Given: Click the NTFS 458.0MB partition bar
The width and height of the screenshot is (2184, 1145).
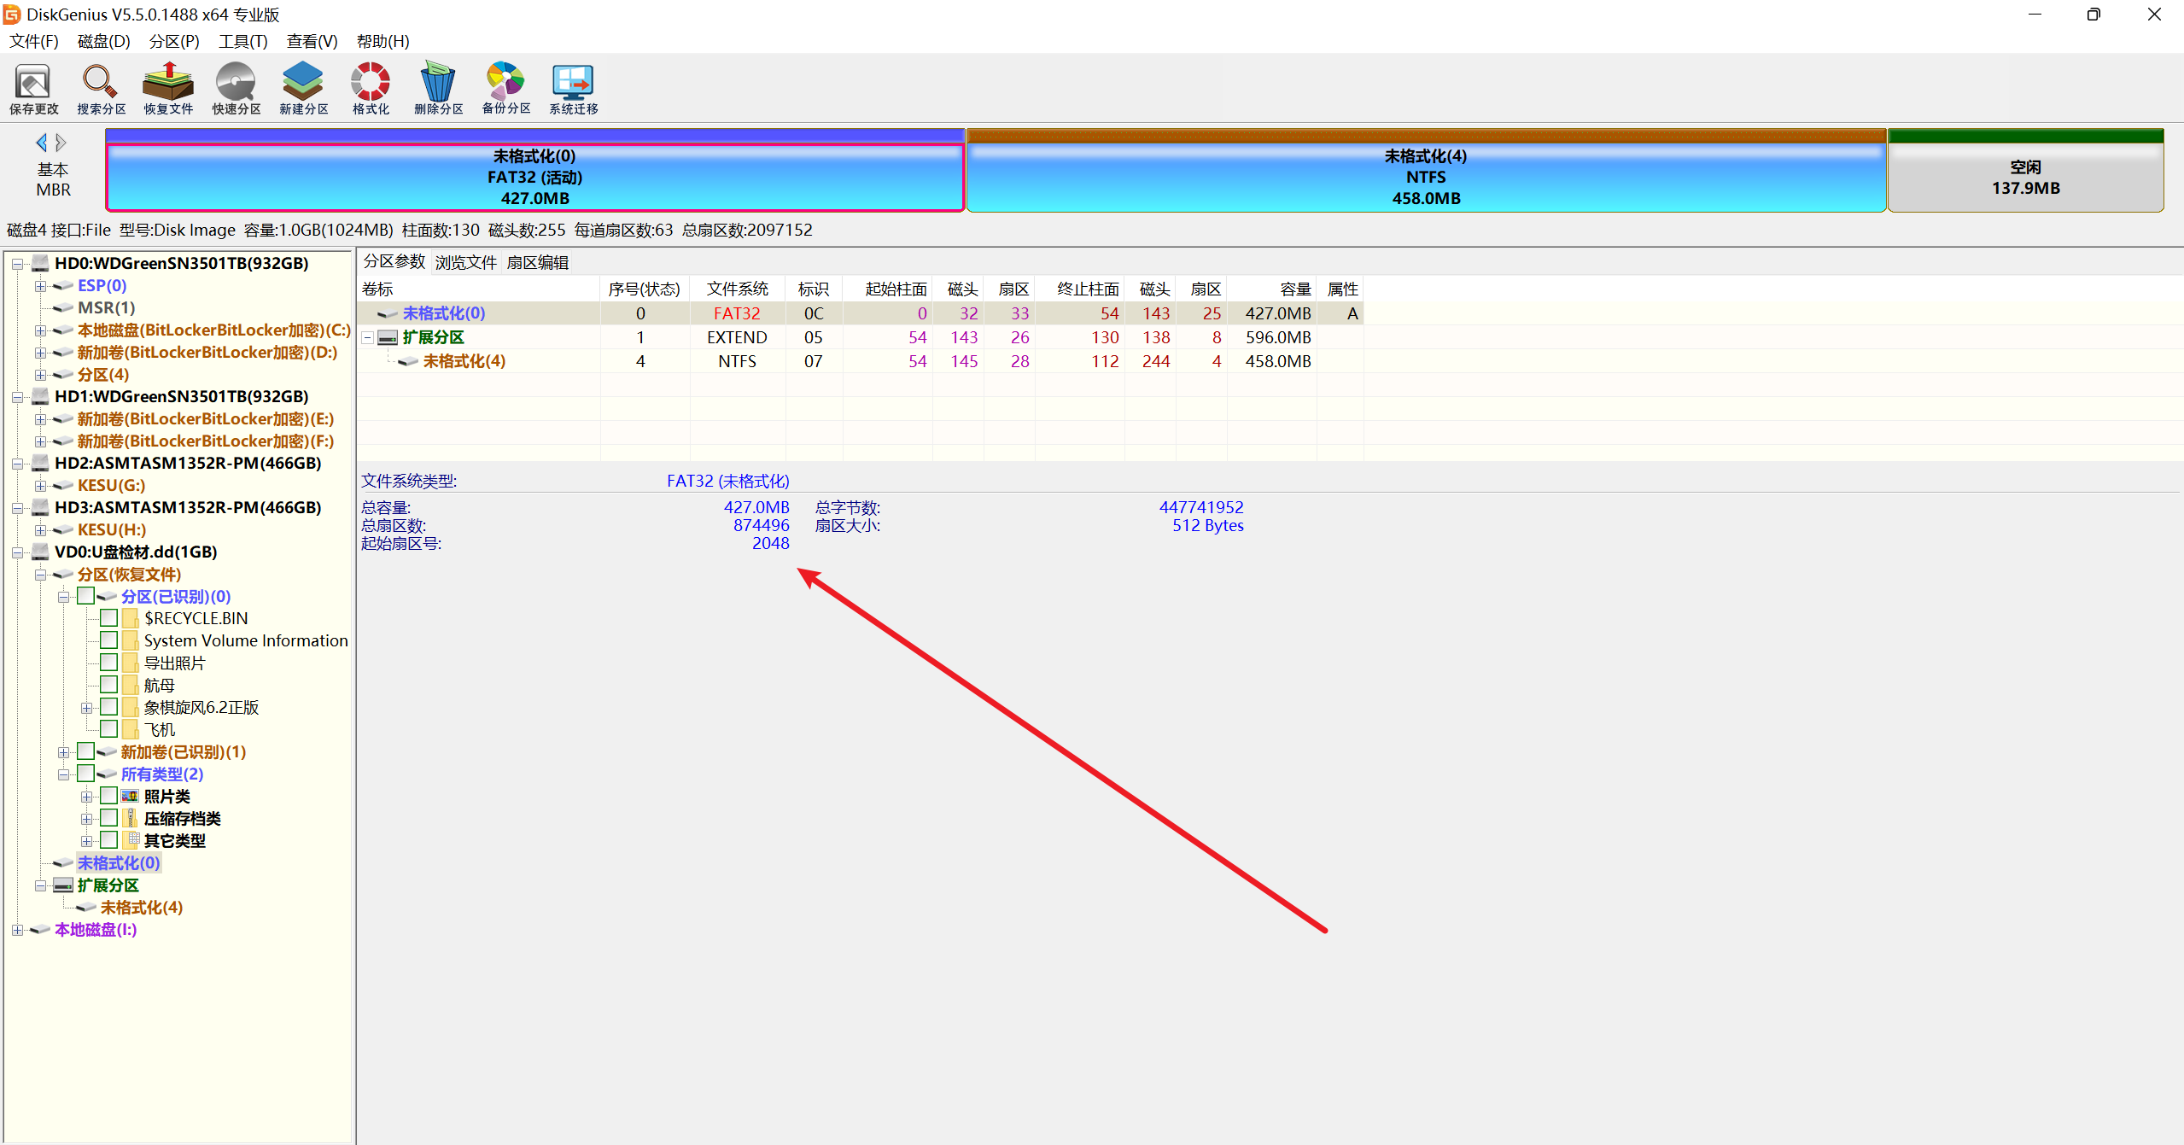Looking at the screenshot, I should (x=1425, y=177).
